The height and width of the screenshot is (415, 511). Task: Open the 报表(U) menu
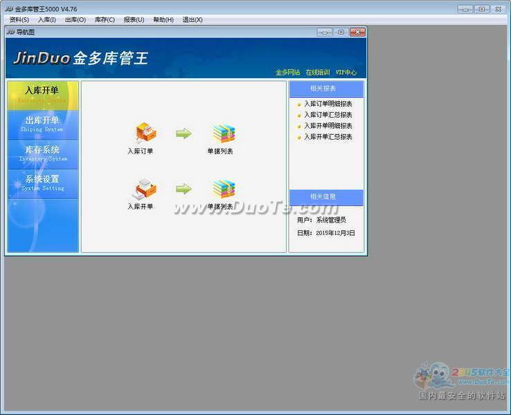134,20
